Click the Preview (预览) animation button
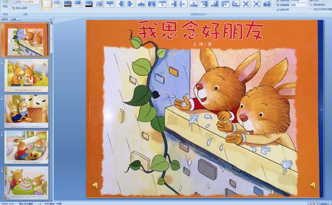 pos(5,4)
